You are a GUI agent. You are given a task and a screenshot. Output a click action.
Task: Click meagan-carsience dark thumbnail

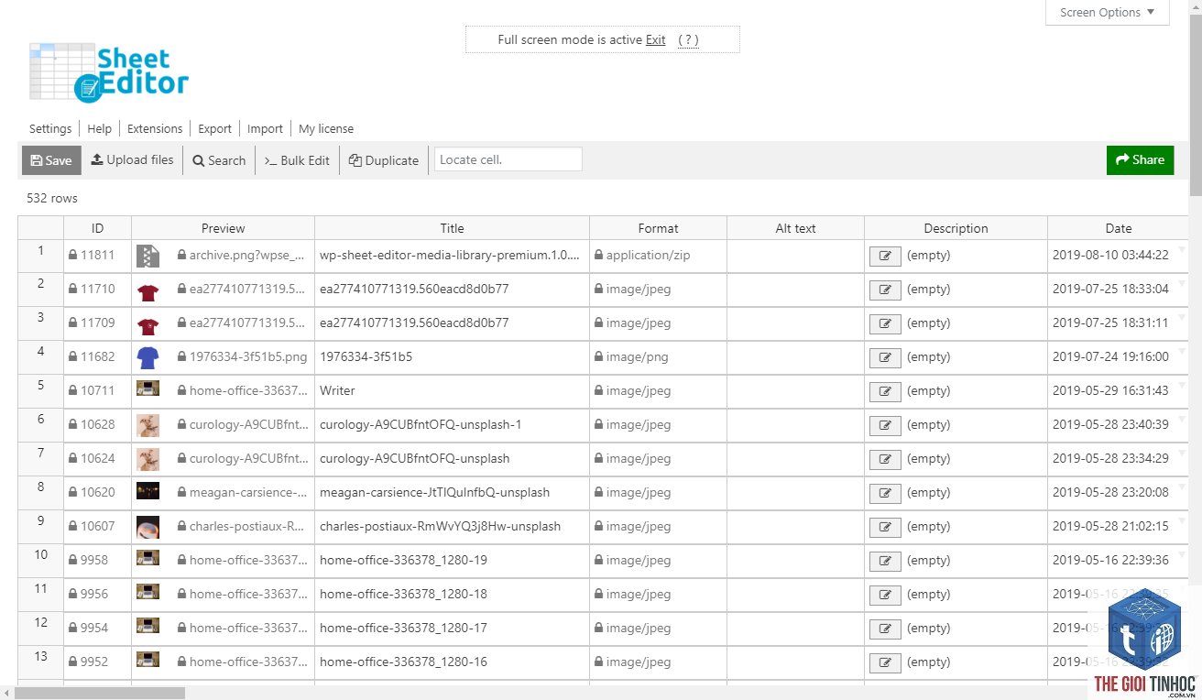pos(148,491)
